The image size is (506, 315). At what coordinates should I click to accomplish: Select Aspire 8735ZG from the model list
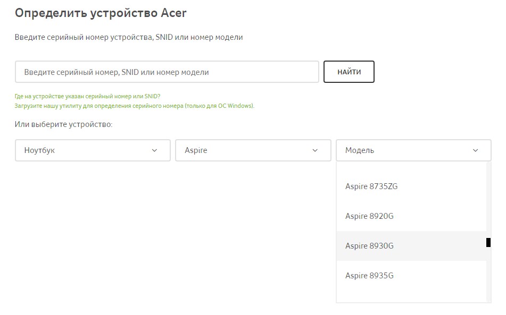[371, 186]
